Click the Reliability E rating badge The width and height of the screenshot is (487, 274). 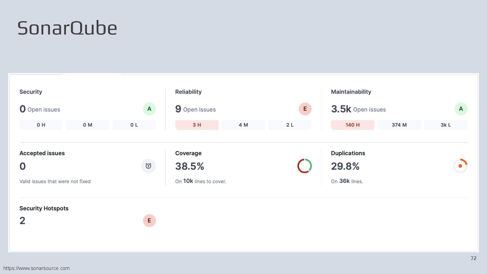[x=305, y=109]
